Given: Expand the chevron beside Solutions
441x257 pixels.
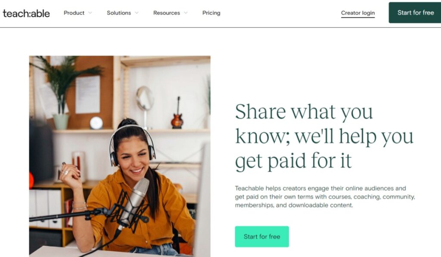Looking at the screenshot, I should click(137, 12).
